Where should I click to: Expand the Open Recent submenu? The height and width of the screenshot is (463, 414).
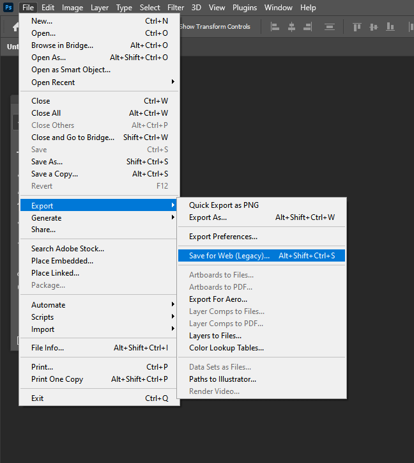point(100,82)
